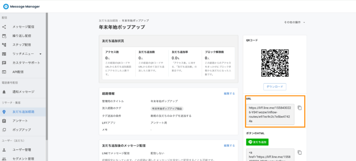Image resolution: width=356 pixels, height=161 pixels.
Task: Click the sidebar vertical scrollbar
Action: click(x=47, y=76)
